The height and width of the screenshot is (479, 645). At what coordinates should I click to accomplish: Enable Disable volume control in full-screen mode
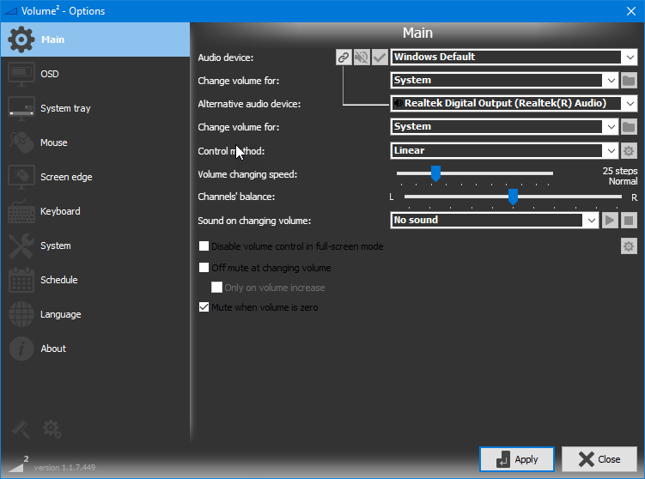tap(204, 246)
